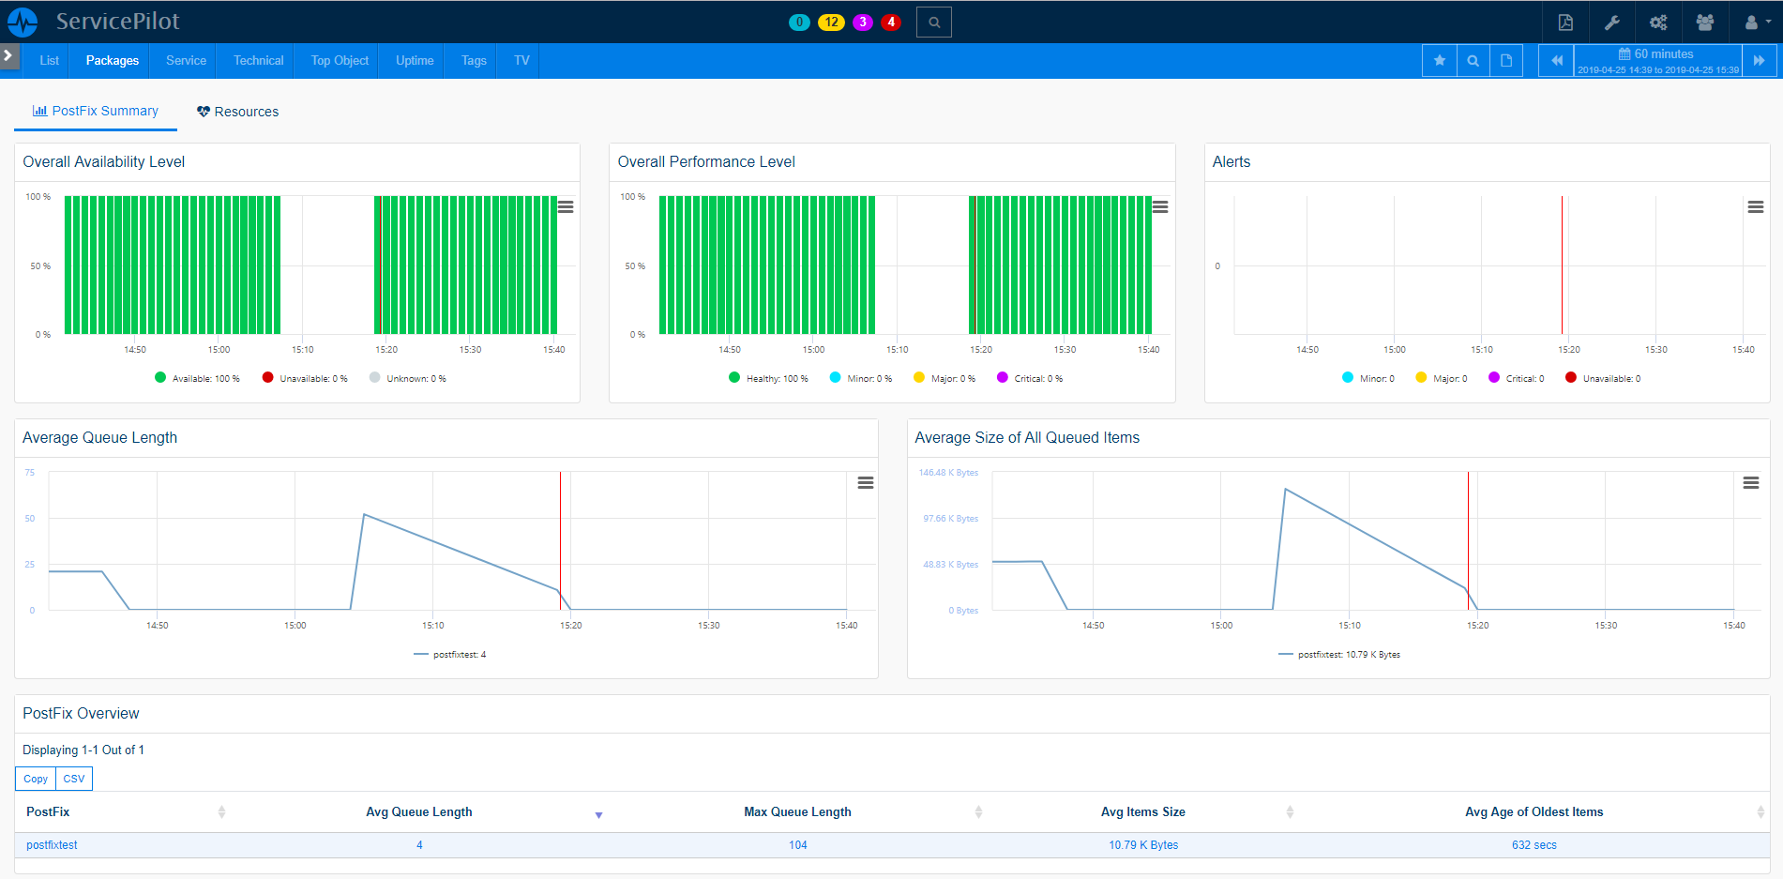Viewport: 1783px width, 879px height.
Task: Click the CSV export button
Action: point(74,779)
